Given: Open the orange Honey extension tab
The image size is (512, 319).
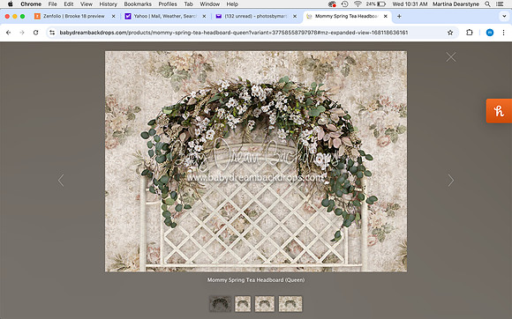Looking at the screenshot, I should pos(499,111).
